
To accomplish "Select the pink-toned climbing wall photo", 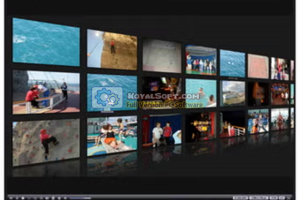I will [x=258, y=66].
